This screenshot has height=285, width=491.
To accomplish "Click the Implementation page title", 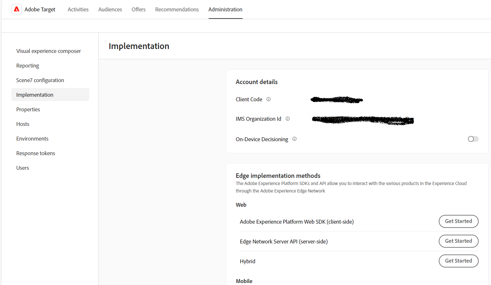I will click(139, 46).
